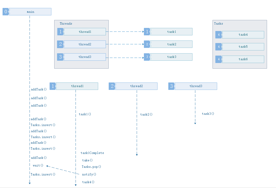Select thread2 inside the Threads group
The image size is (276, 188).
pyautogui.click(x=85, y=44)
